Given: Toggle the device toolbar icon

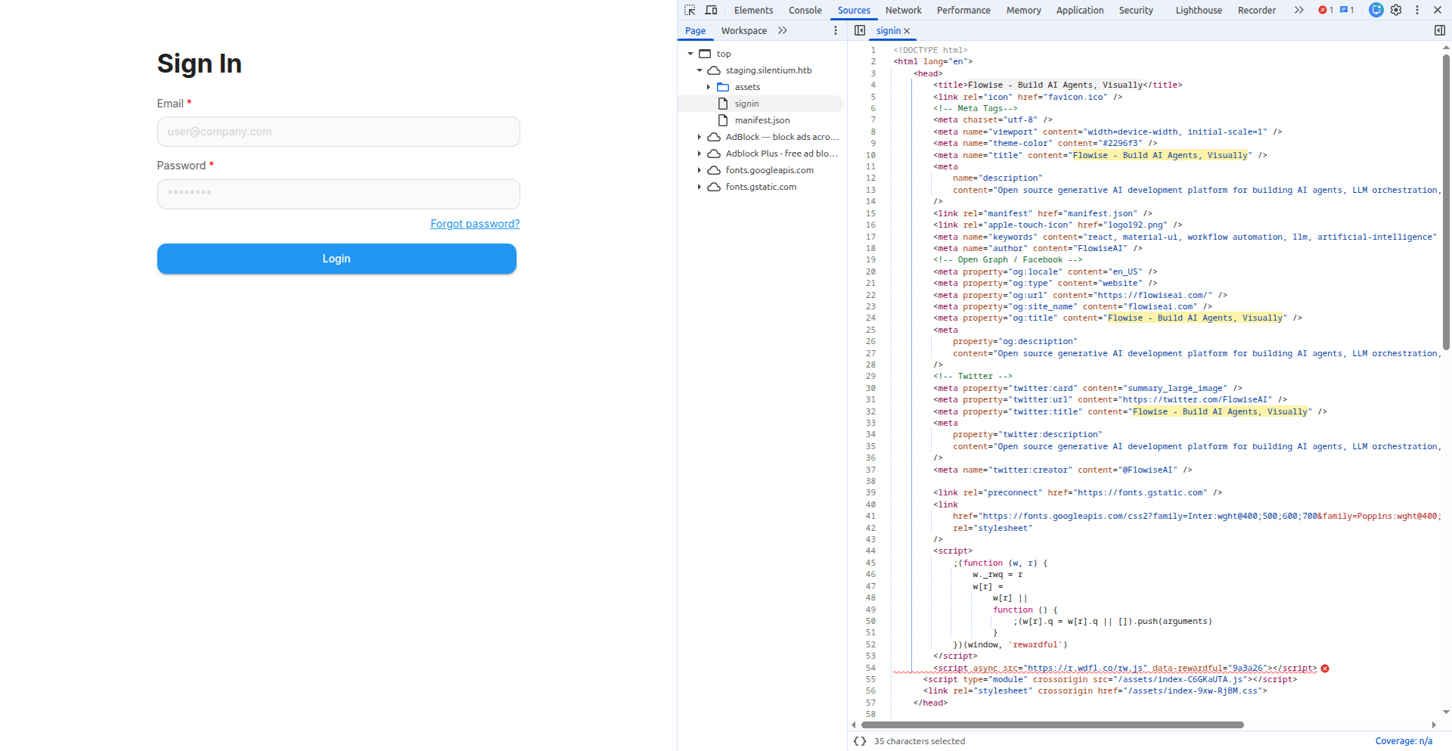Looking at the screenshot, I should (711, 10).
